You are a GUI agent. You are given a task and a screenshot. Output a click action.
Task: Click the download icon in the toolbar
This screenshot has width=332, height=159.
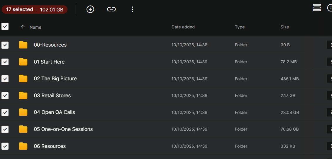click(90, 9)
